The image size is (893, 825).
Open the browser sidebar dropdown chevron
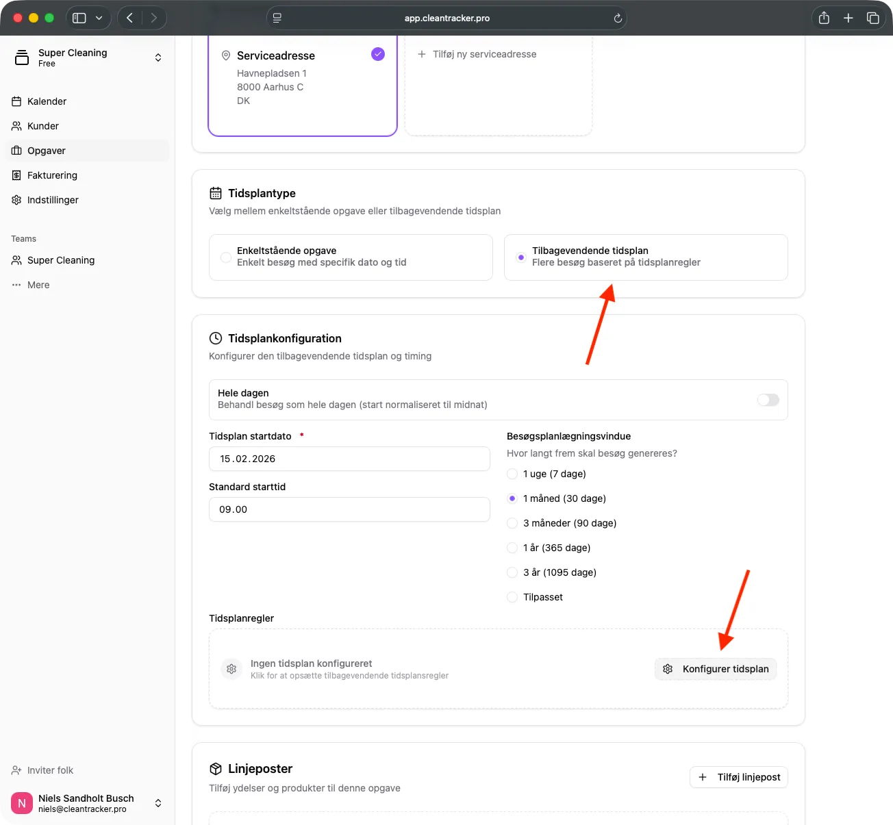[99, 18]
